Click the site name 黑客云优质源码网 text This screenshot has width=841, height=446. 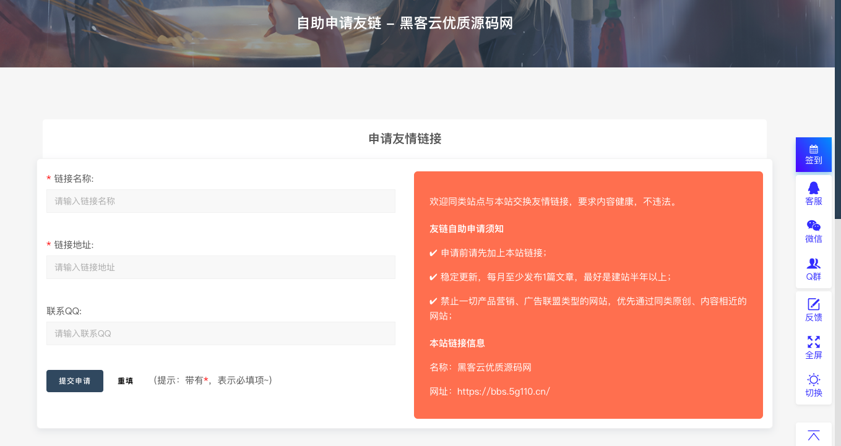pyautogui.click(x=494, y=367)
